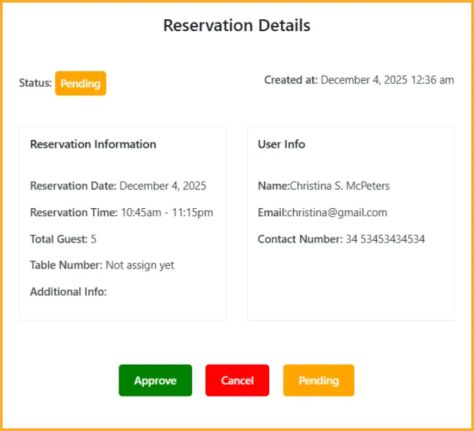Click the contact number 34 53453434534
474x431 pixels.
(x=385, y=239)
